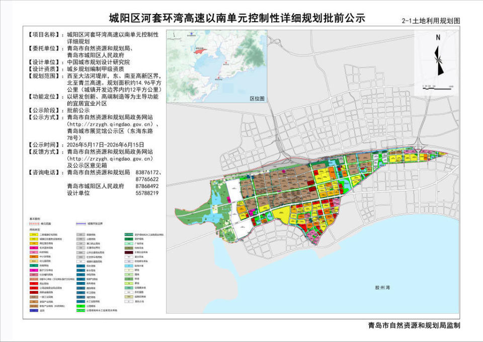
Task: Click the 区位图 caption label
Action: click(x=257, y=99)
